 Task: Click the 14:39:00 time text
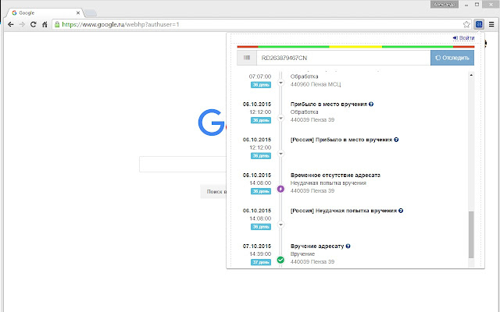coord(260,254)
